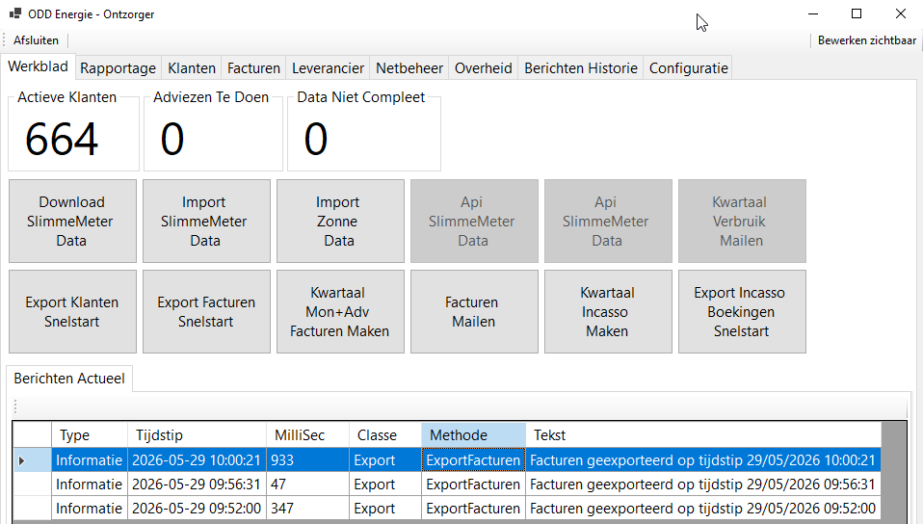The height and width of the screenshot is (524, 923).
Task: Click MilliSec cell with value 933
Action: click(x=308, y=460)
